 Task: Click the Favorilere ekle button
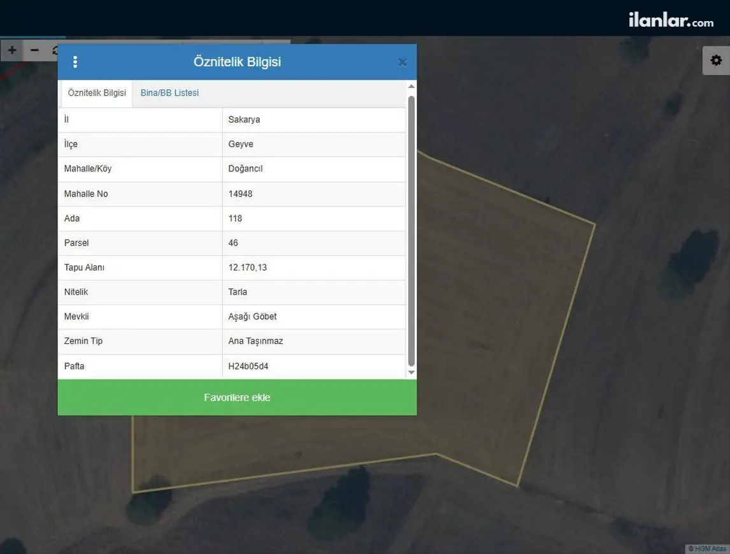coord(237,397)
